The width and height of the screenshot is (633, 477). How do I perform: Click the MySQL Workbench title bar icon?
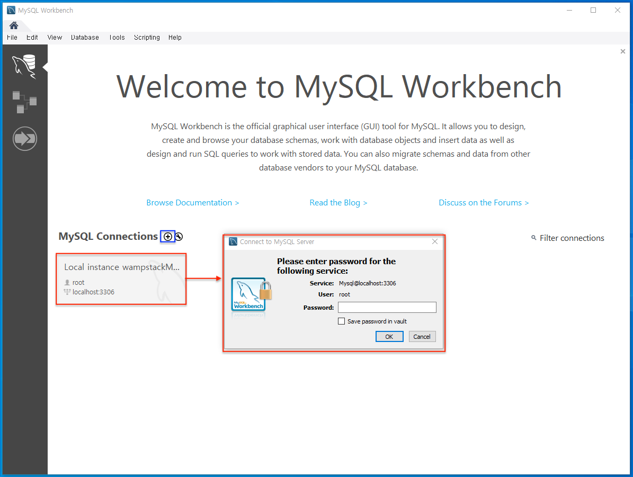pos(11,10)
